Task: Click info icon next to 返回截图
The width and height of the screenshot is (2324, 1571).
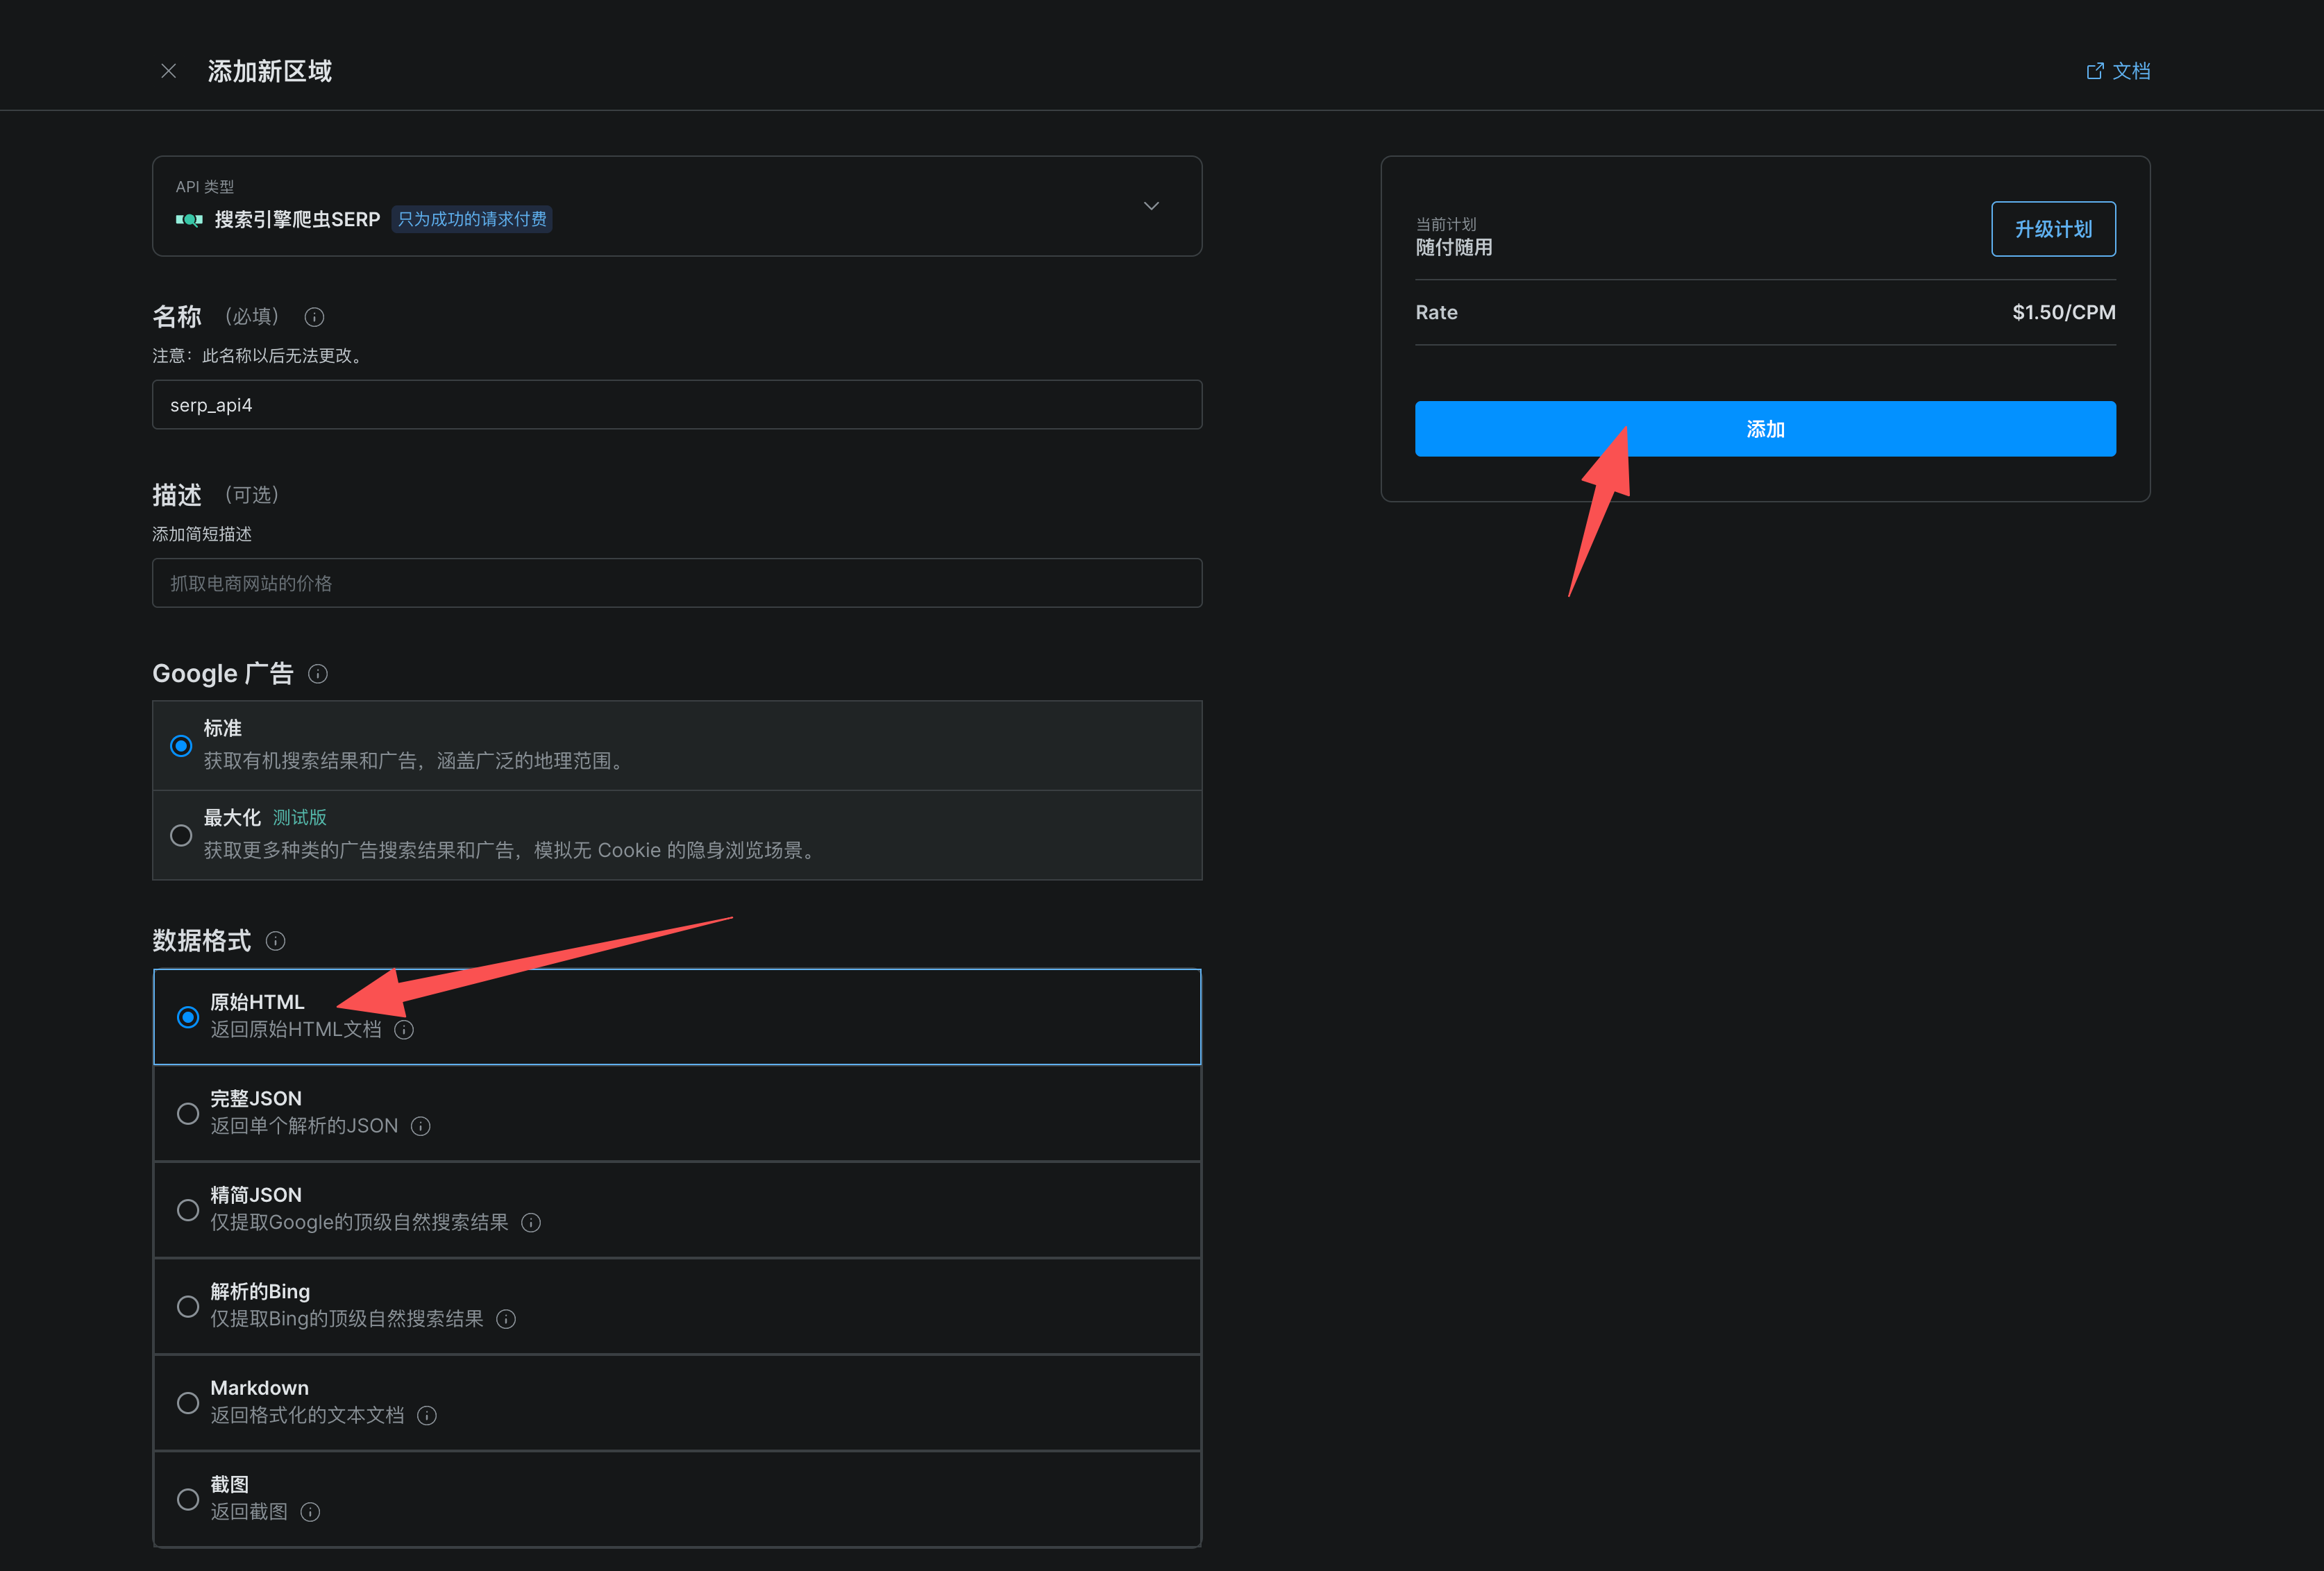Action: tap(311, 1512)
